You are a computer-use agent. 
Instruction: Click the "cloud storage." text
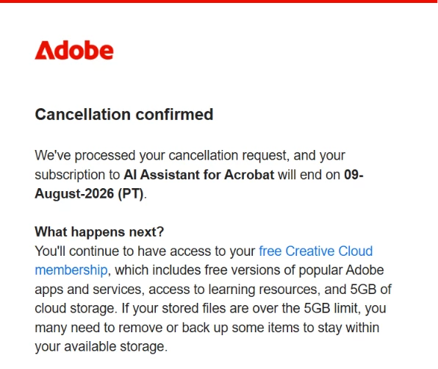point(76,308)
